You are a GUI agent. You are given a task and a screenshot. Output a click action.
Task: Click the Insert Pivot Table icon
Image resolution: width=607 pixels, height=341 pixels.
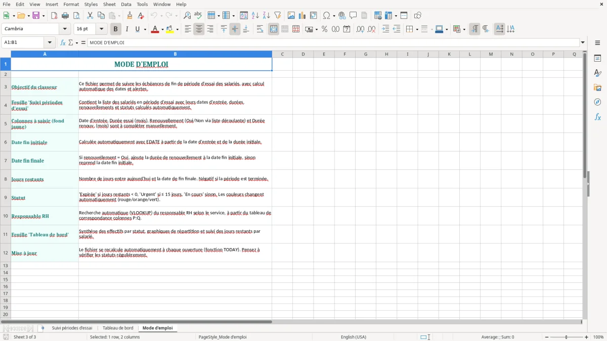coord(314,16)
